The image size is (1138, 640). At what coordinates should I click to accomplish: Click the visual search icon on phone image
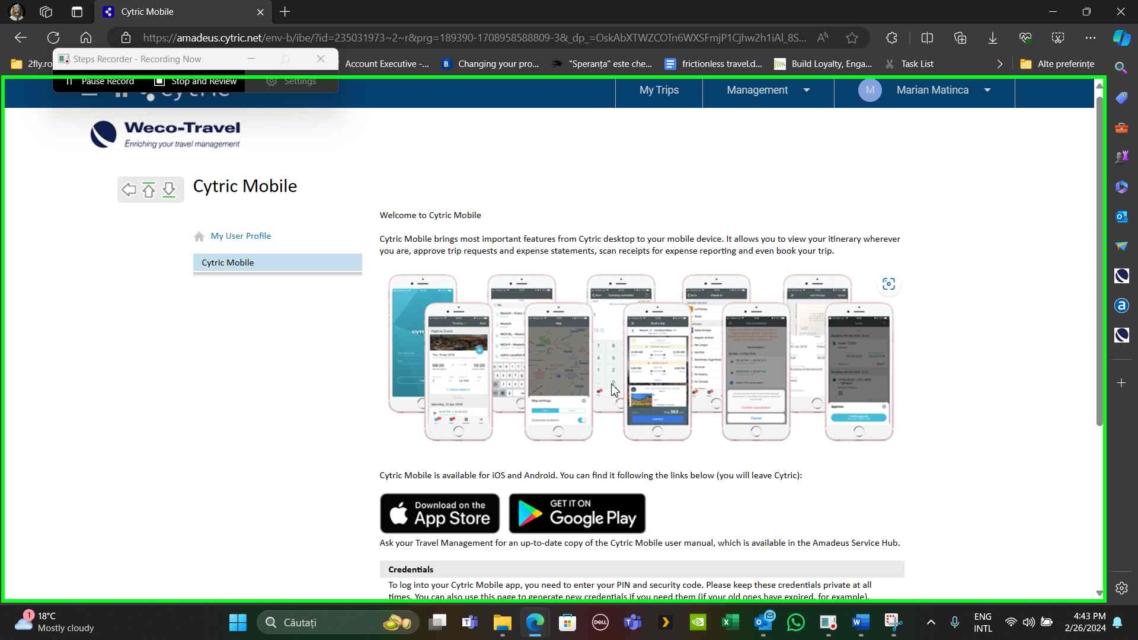888,284
